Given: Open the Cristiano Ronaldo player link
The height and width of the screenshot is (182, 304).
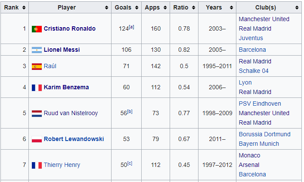Looking at the screenshot, I should pyautogui.click(x=70, y=28).
